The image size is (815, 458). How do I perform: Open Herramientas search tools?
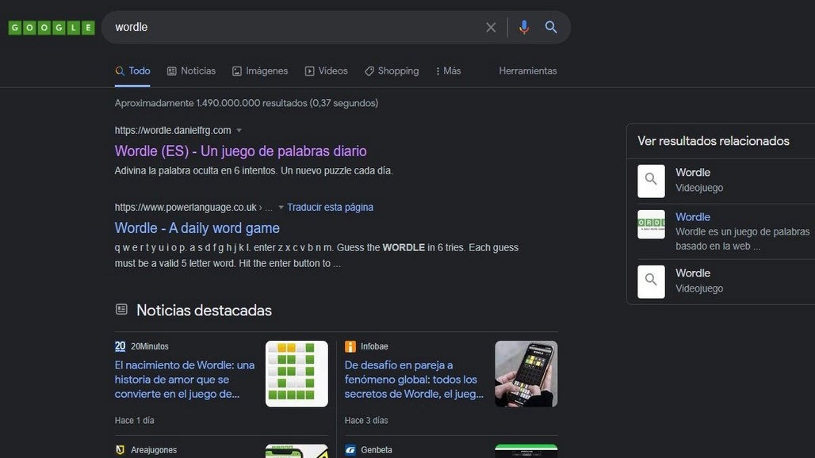pos(527,71)
